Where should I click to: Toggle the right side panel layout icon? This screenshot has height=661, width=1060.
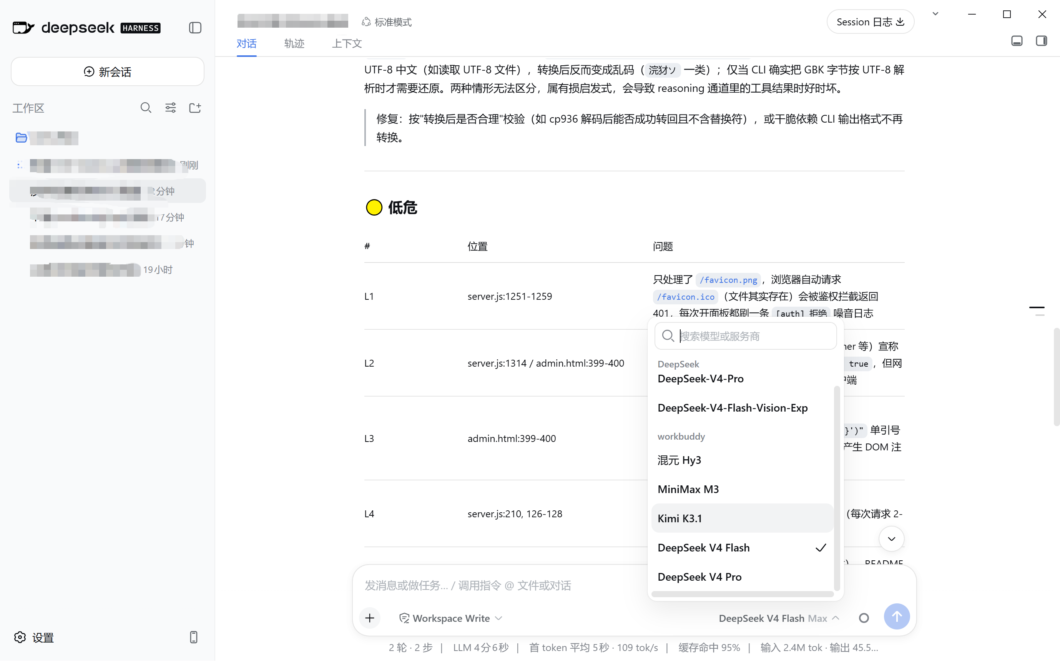[x=1041, y=41]
